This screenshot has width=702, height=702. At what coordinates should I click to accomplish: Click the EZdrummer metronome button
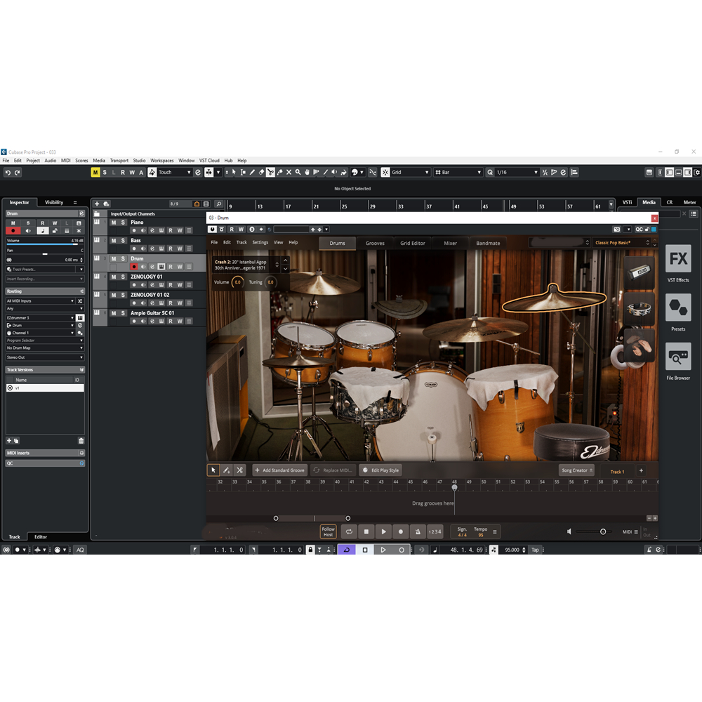[x=417, y=531]
